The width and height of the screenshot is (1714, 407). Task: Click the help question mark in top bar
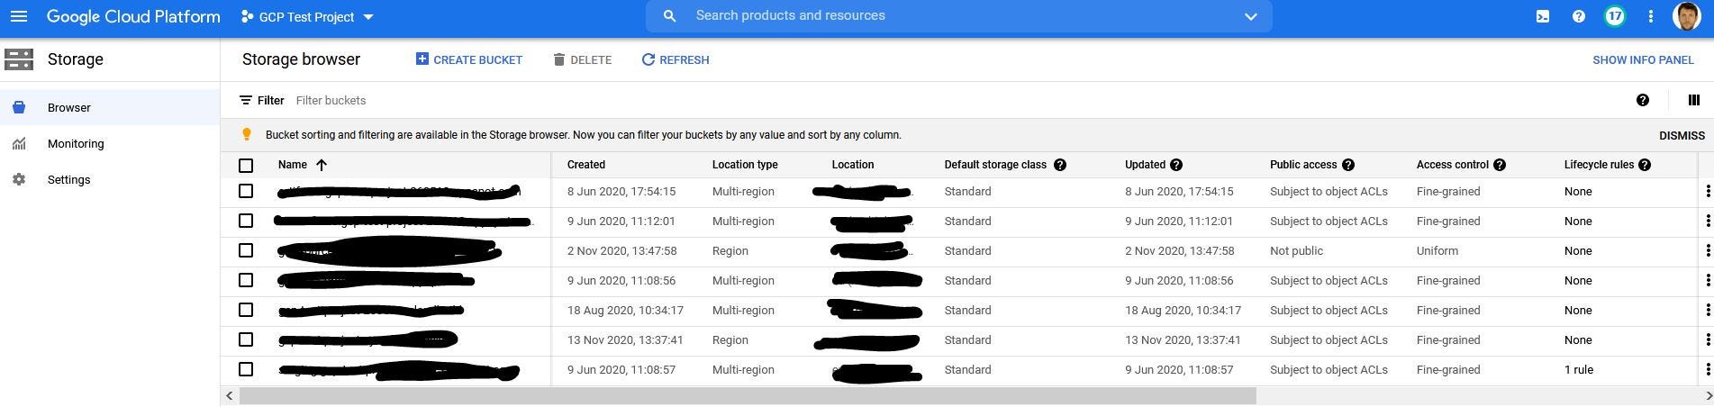coord(1578,16)
